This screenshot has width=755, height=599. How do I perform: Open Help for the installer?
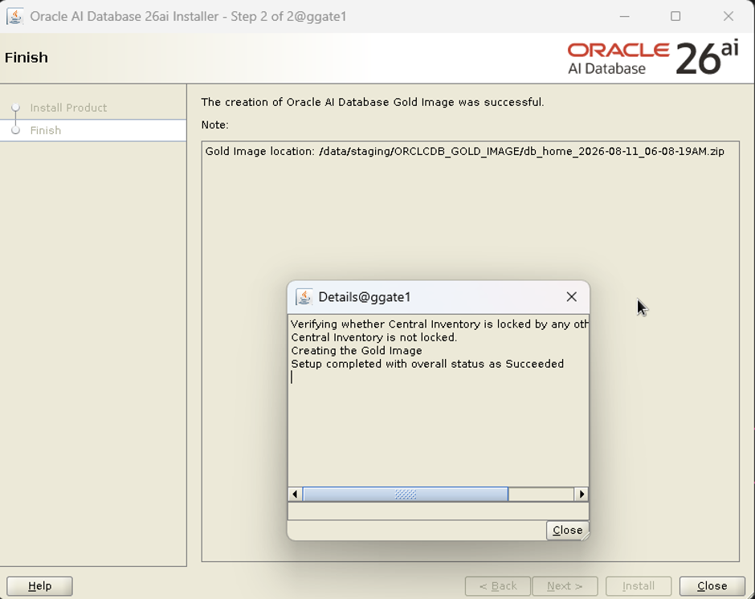39,586
